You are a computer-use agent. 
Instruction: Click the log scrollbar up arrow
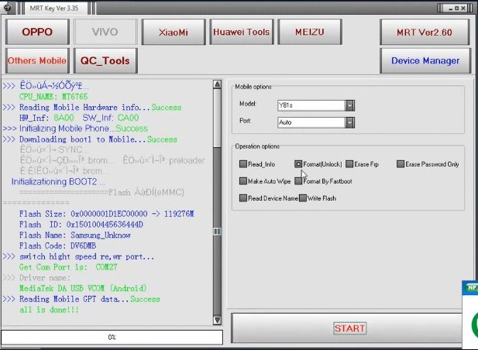218,84
